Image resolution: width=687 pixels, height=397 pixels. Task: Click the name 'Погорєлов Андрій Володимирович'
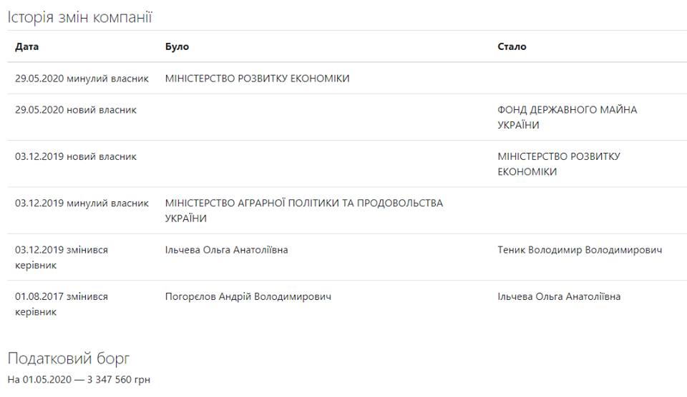[248, 296]
